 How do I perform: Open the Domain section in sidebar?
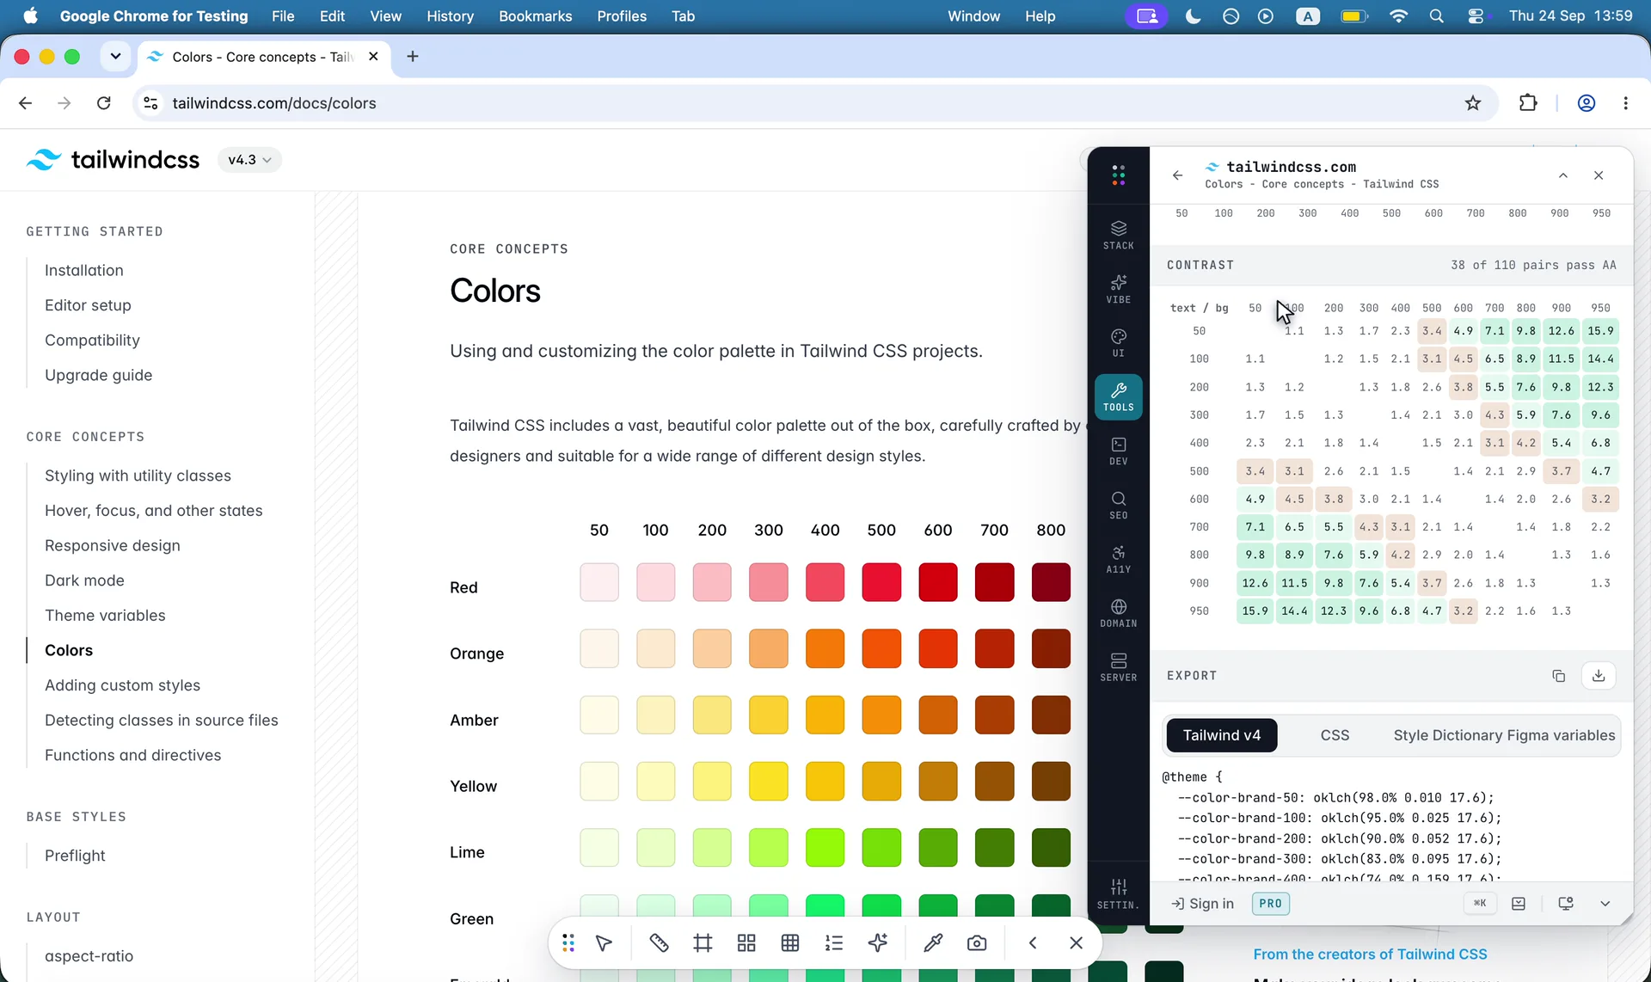point(1118,613)
